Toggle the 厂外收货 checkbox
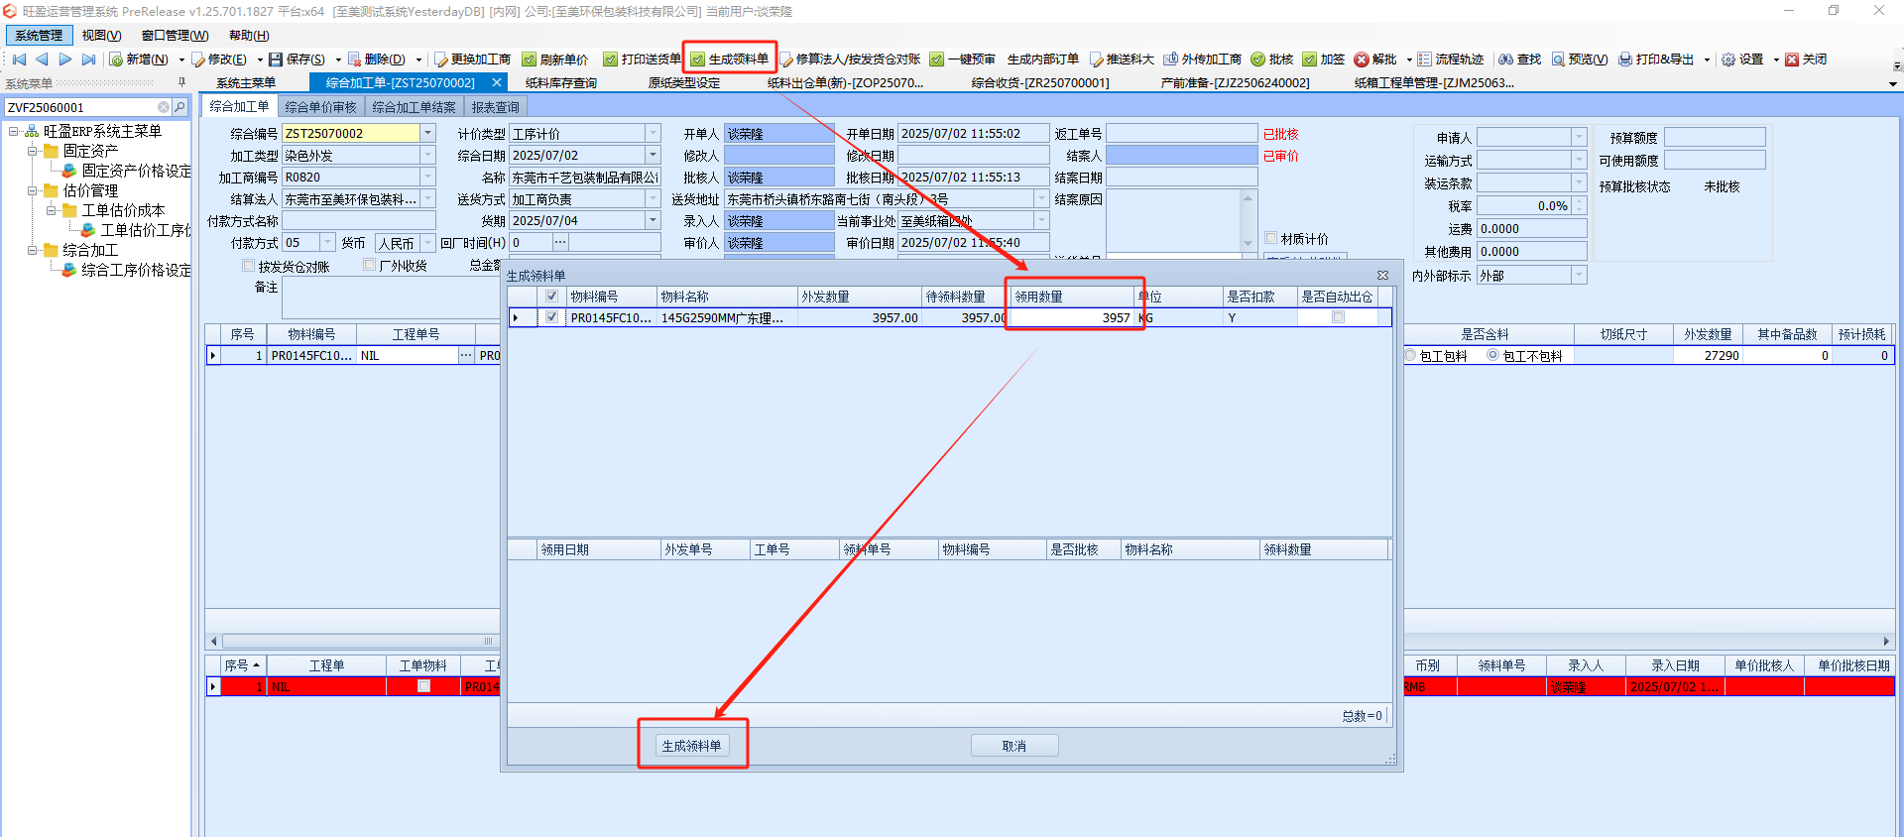The height and width of the screenshot is (837, 1904). click(370, 265)
